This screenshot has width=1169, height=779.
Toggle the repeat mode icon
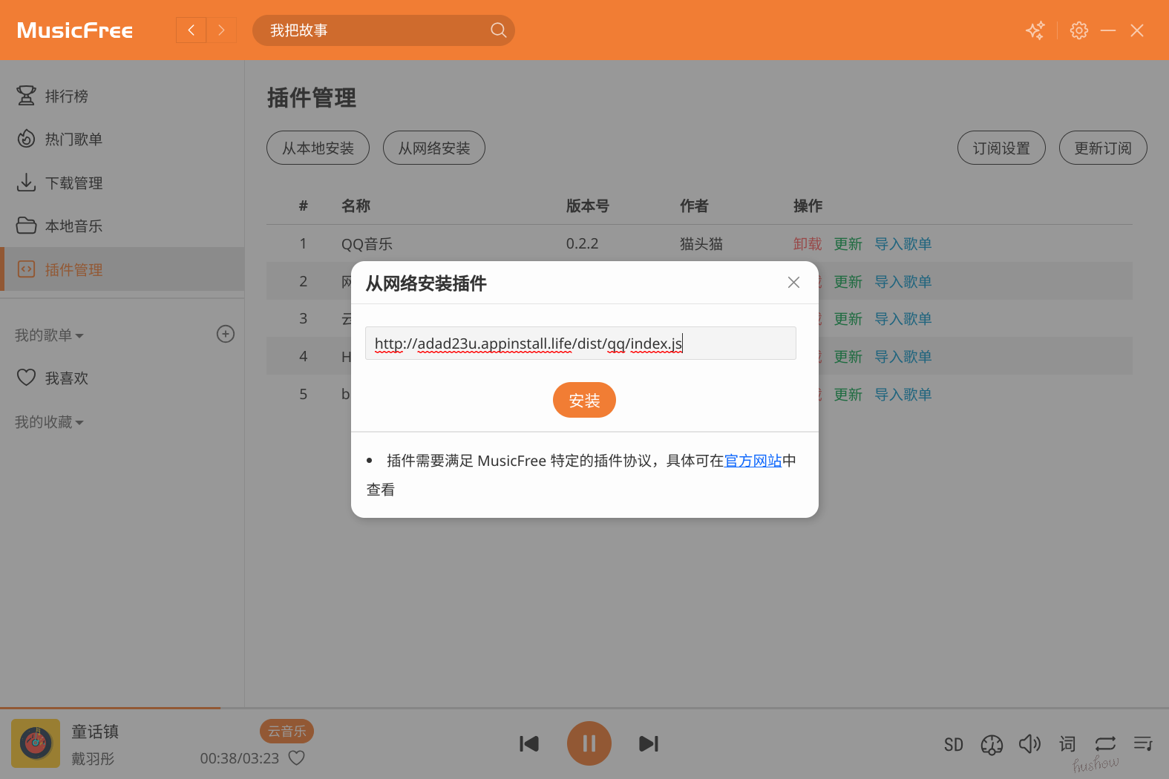[1105, 743]
